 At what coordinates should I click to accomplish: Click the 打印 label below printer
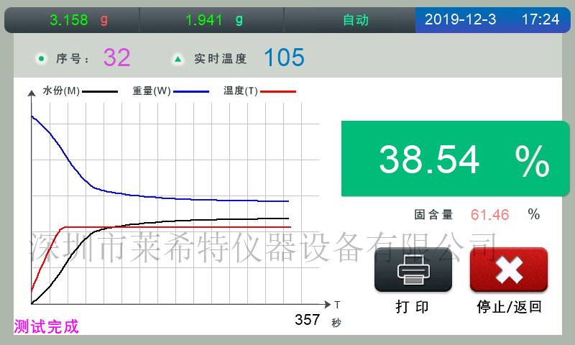coord(413,307)
